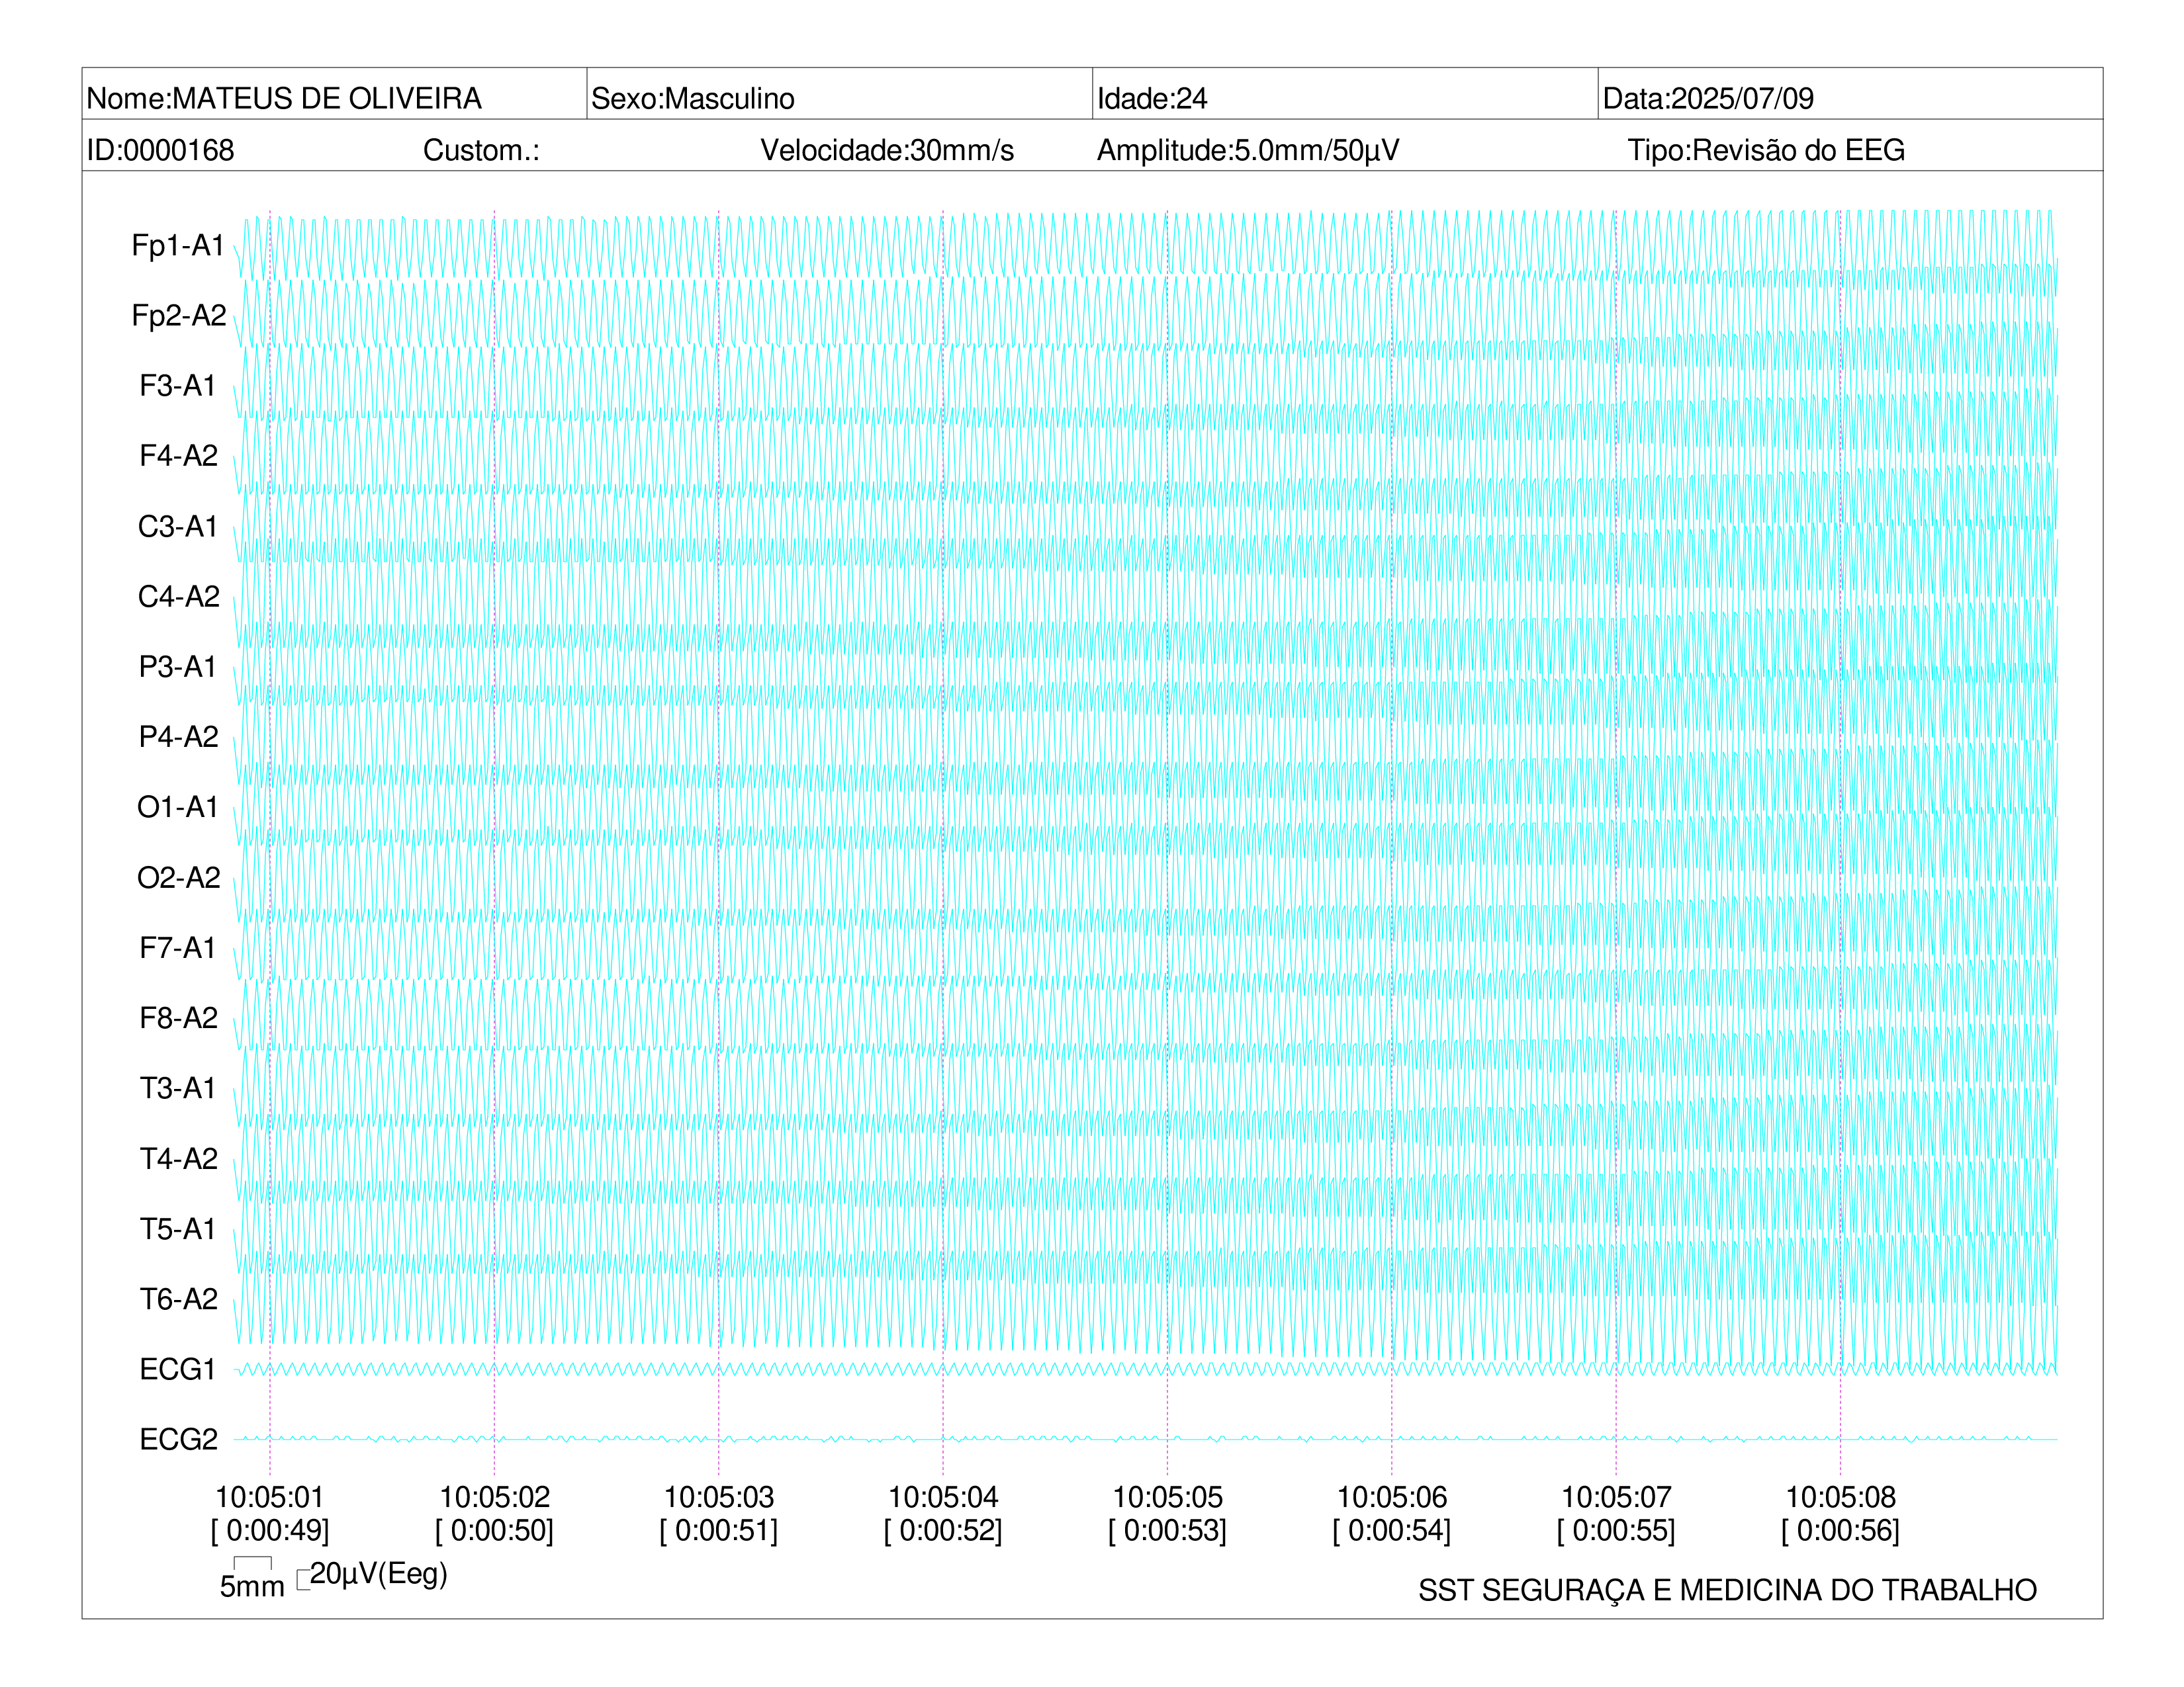Select the F4-A2 channel label
Screen dimensions: 2184x1687
179,456
